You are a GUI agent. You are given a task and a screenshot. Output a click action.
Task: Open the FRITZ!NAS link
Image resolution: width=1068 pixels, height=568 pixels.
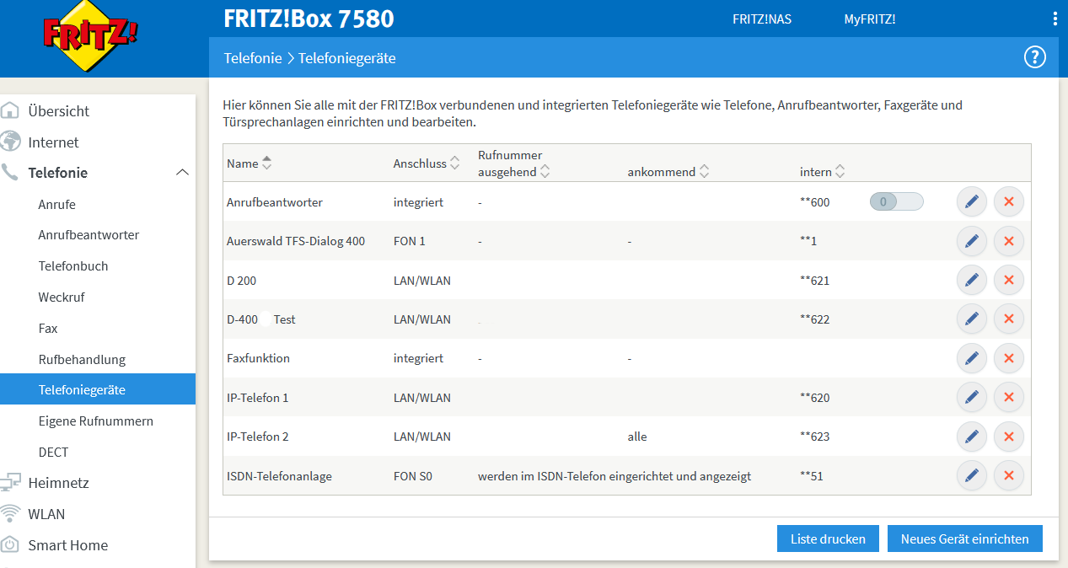[x=762, y=19]
